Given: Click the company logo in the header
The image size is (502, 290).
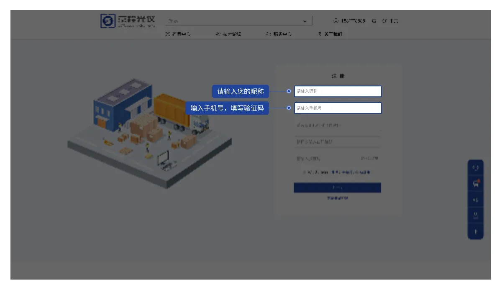Looking at the screenshot, I should tap(128, 21).
